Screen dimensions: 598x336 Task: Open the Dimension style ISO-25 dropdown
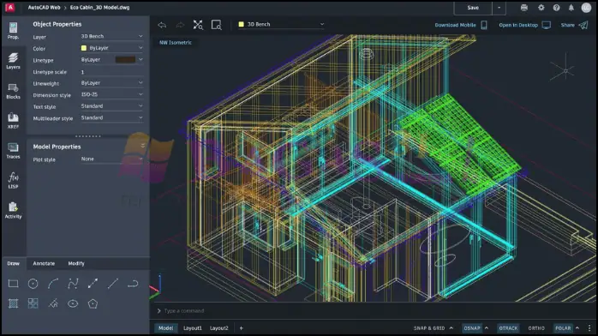click(x=111, y=94)
